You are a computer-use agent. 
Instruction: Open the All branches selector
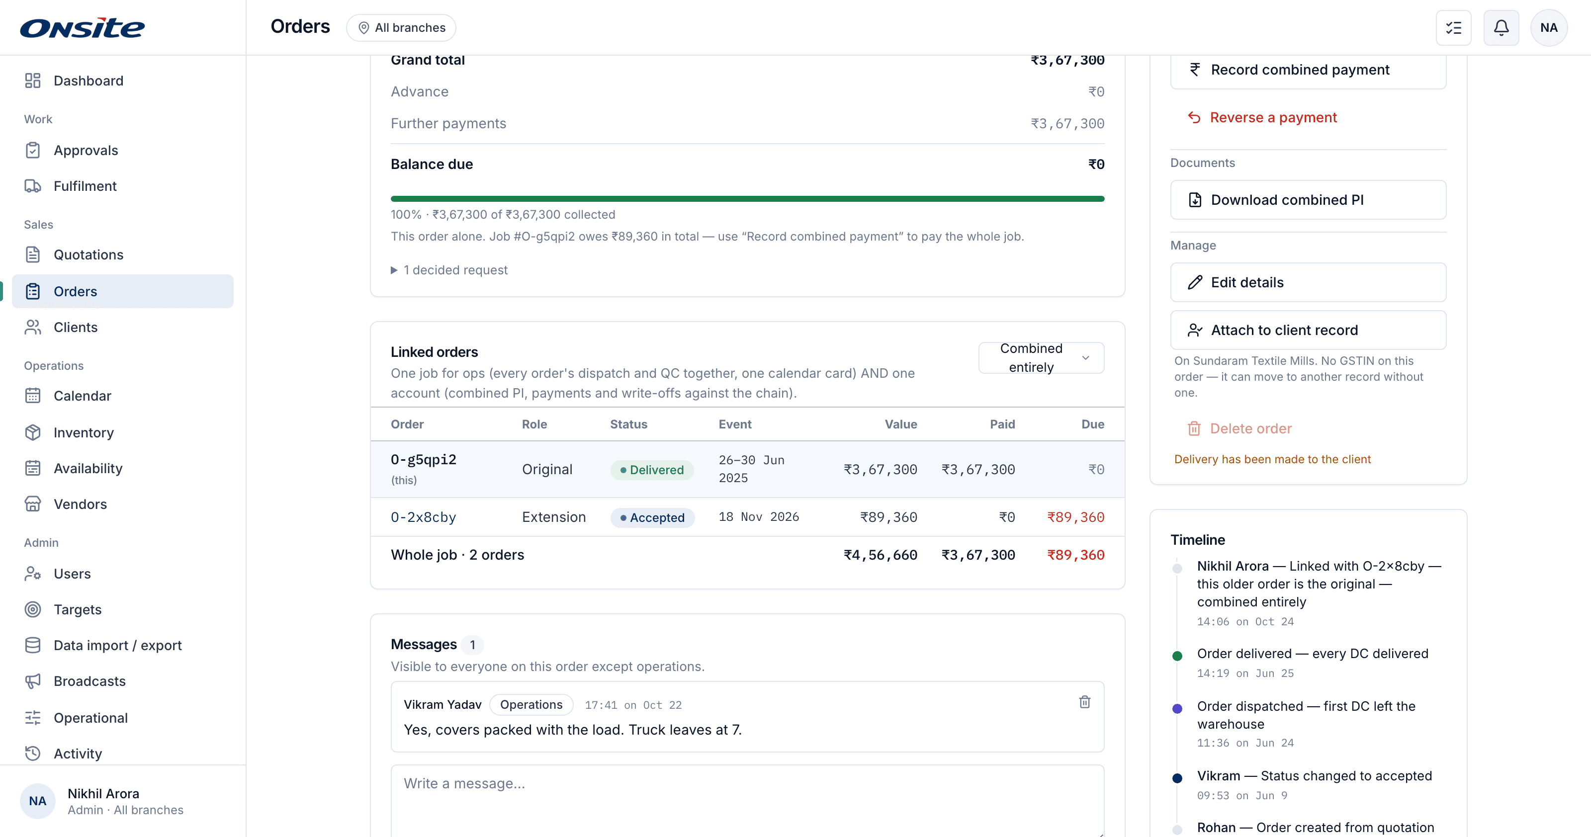pos(401,28)
